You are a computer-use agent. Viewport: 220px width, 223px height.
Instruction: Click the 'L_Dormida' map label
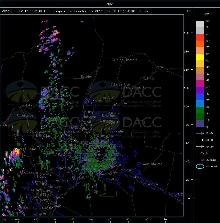pos(150,184)
